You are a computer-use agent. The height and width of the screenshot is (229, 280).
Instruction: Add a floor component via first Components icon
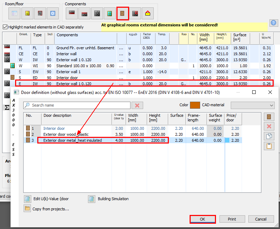[72, 13]
